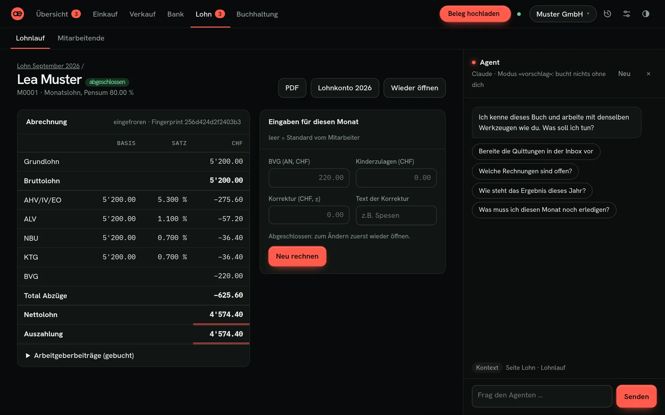The image size is (665, 415).
Task: Expand Arbeitgeberbeiträge (gebucht) section
Action: coord(80,356)
